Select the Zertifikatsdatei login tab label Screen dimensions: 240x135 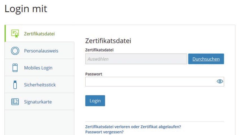click(x=39, y=34)
